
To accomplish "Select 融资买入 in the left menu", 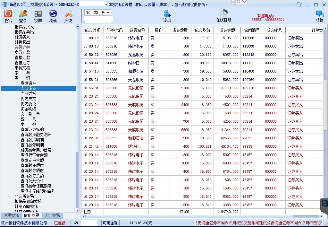I will [22, 37].
